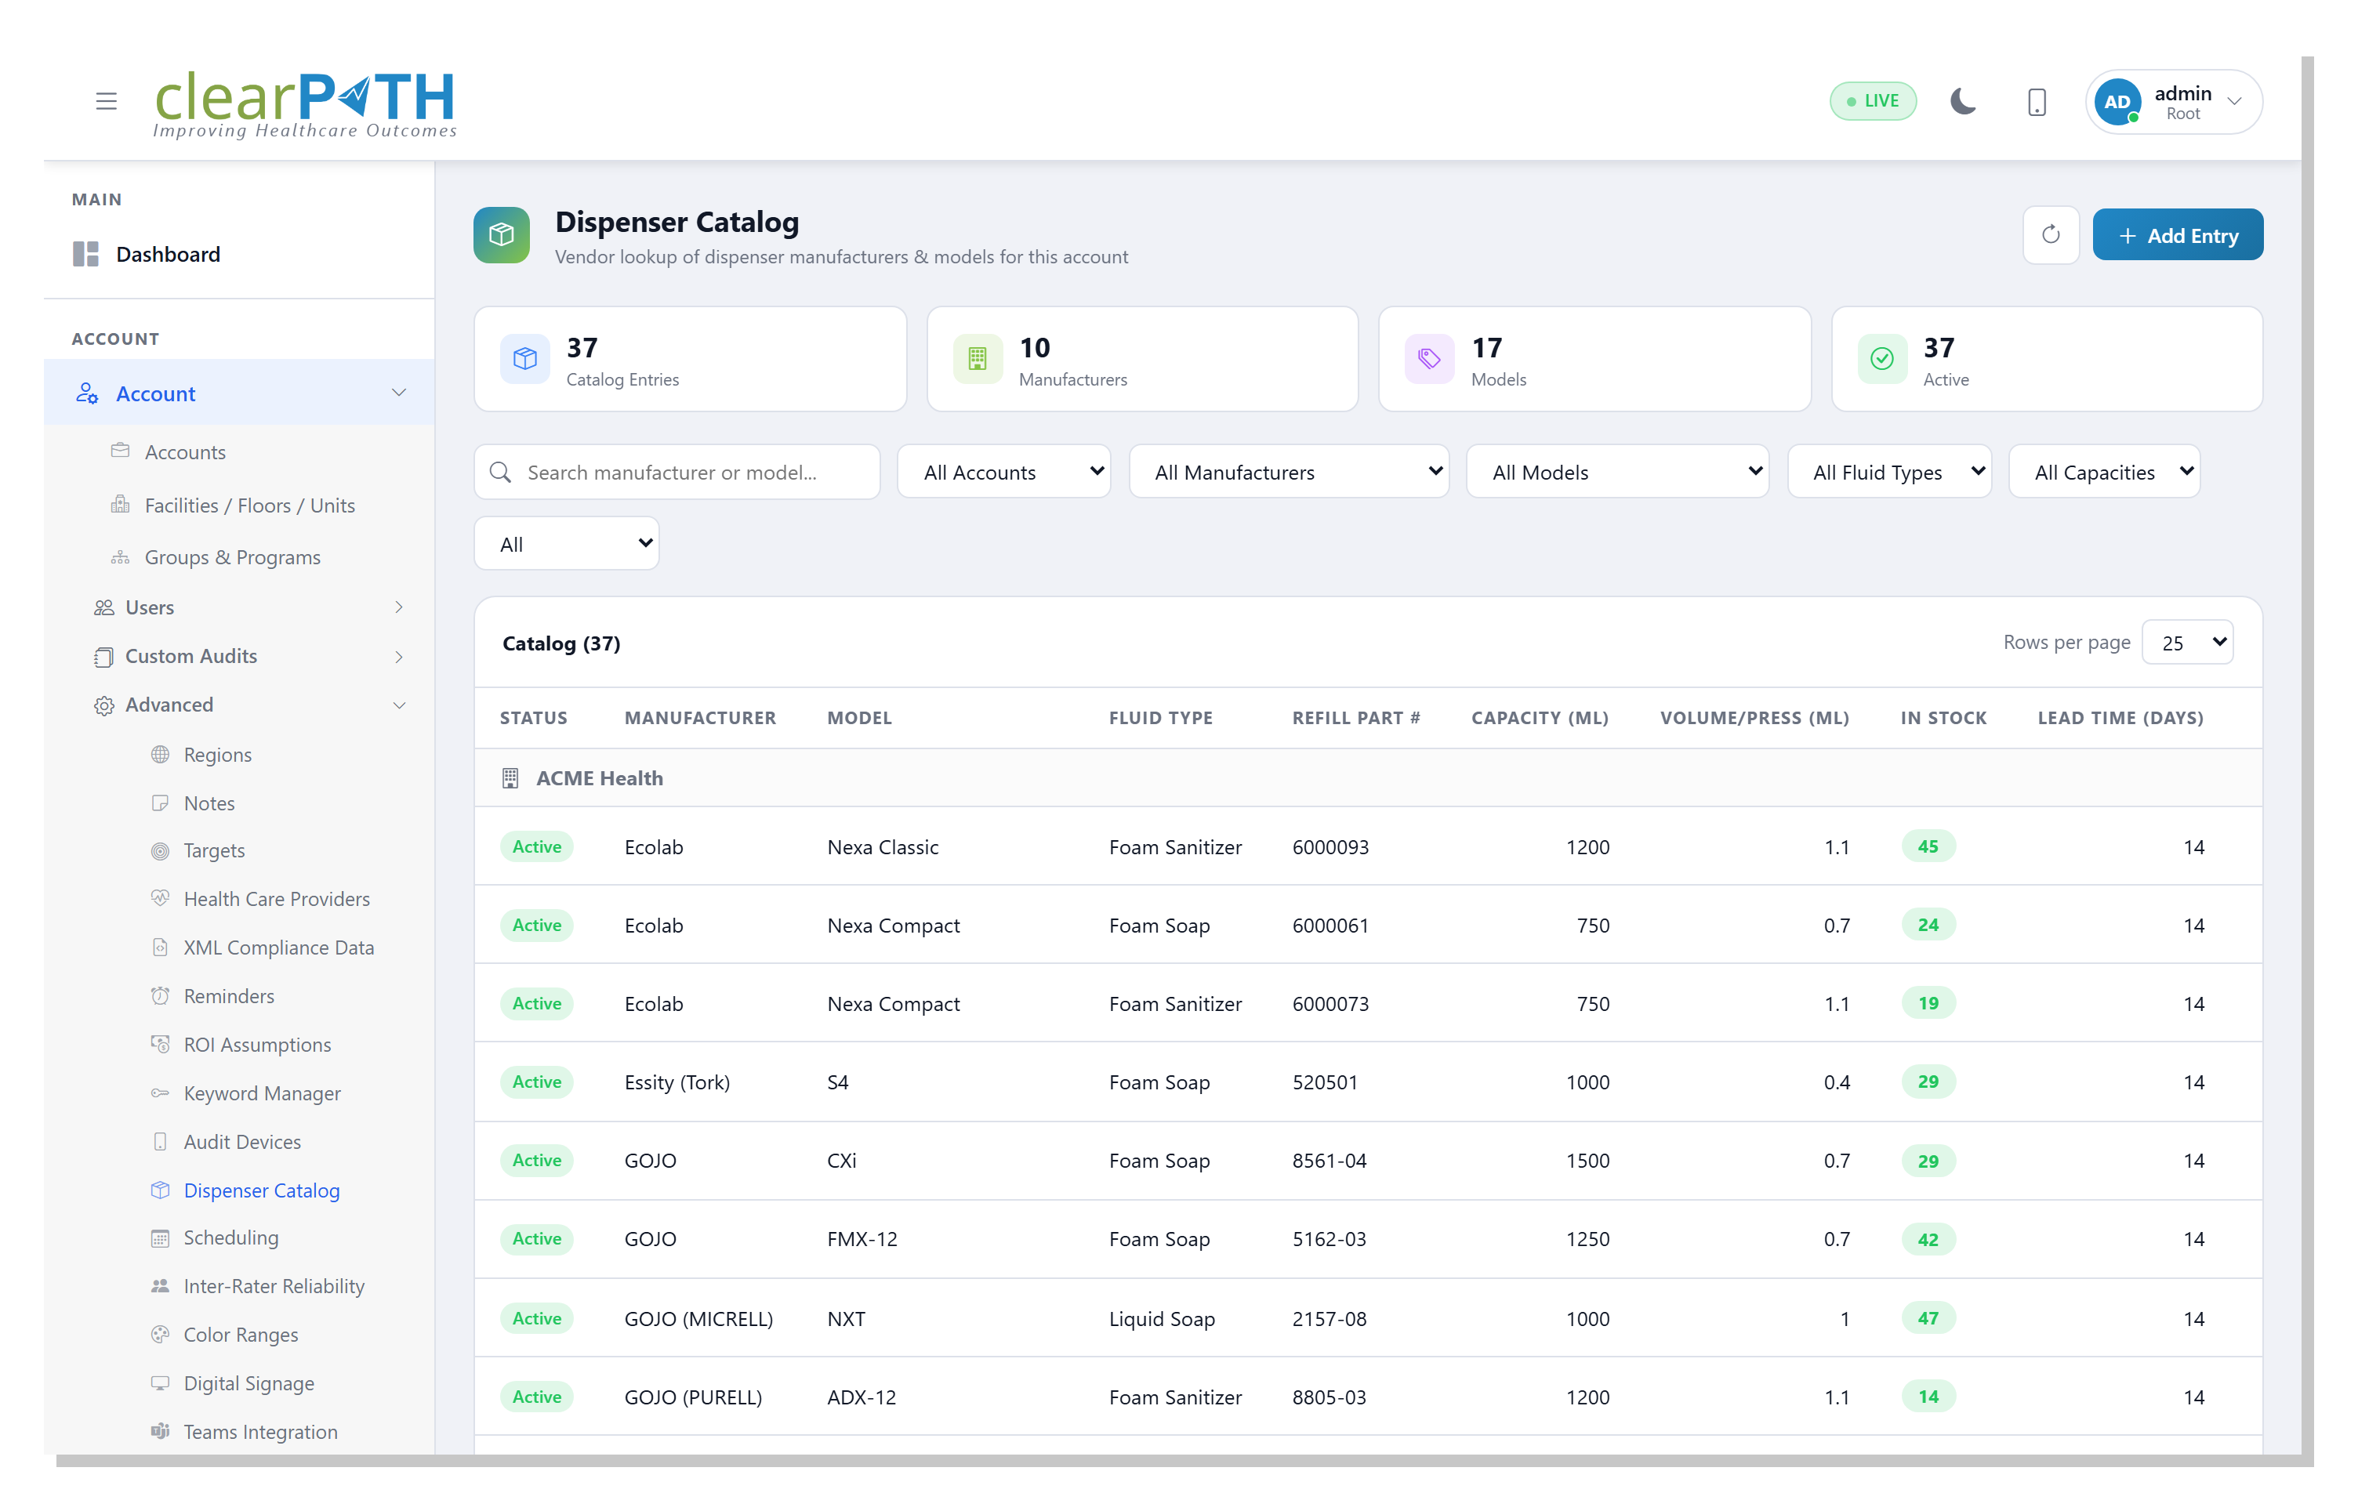Click the Dispenser Catalog sidebar icon
Screen dimensions: 2358x1511
(159, 1189)
